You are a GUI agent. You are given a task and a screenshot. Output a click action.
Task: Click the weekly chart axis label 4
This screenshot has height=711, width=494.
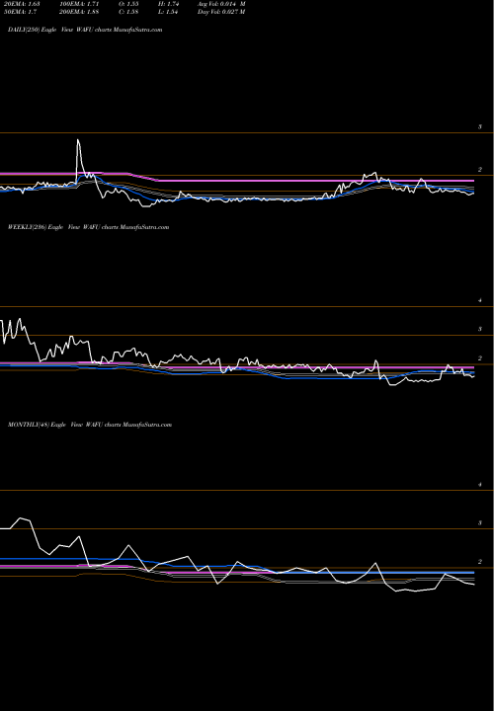click(480, 300)
